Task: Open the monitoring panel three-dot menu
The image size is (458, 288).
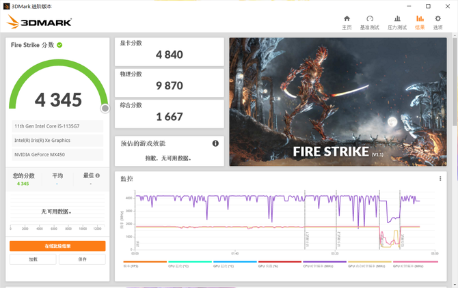Action: [x=440, y=178]
